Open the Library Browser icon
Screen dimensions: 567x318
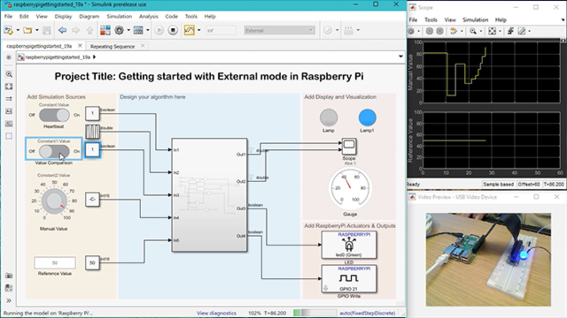[x=105, y=30]
